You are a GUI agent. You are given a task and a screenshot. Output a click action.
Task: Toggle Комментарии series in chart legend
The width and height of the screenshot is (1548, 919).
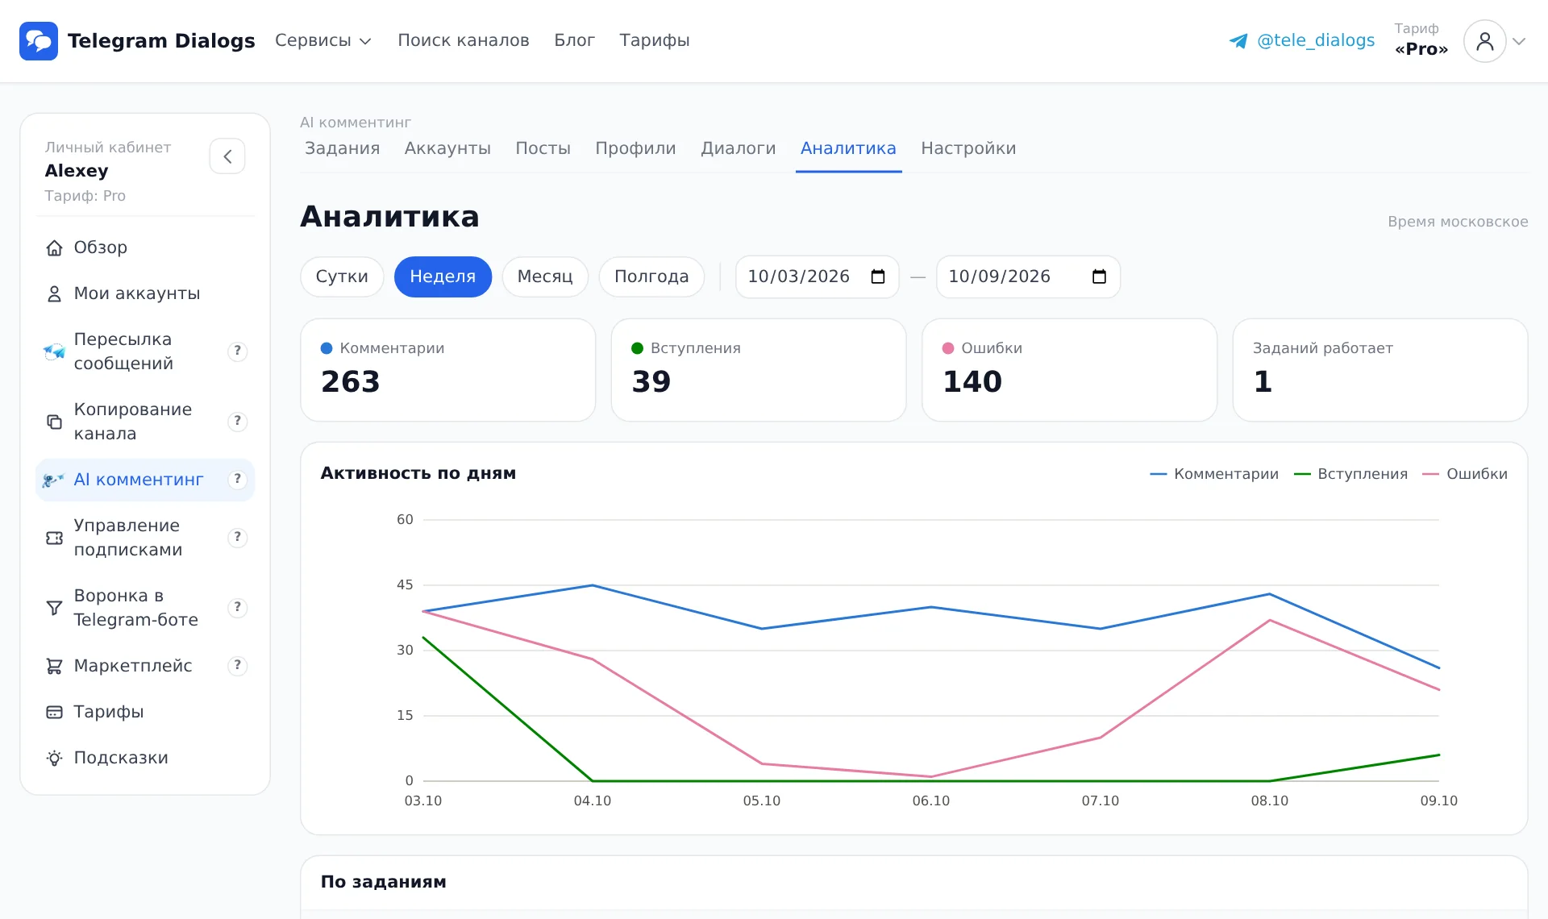[1214, 474]
